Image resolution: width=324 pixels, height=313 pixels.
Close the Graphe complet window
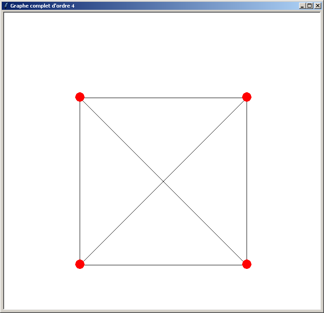(x=317, y=6)
